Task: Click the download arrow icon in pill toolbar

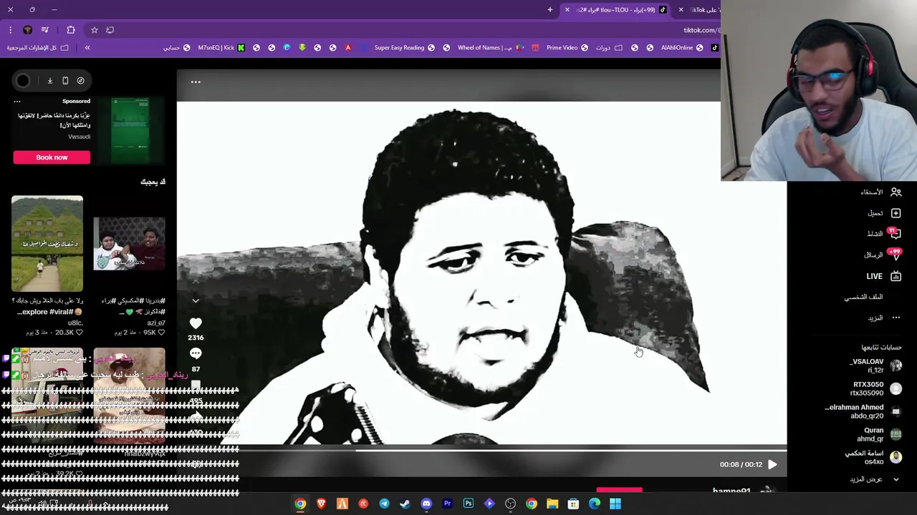Action: pos(50,81)
